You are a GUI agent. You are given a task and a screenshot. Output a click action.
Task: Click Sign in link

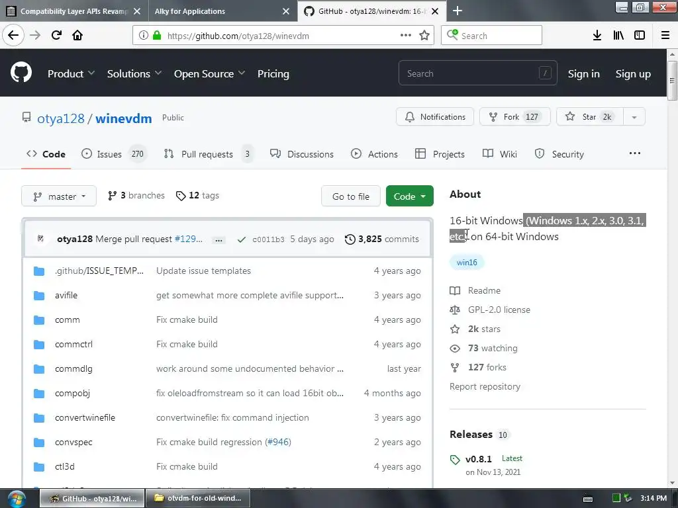click(584, 74)
